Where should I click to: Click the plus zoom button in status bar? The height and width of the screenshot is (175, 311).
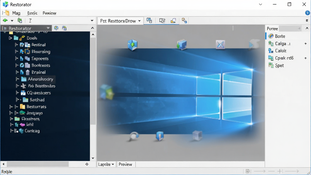[x=280, y=171]
